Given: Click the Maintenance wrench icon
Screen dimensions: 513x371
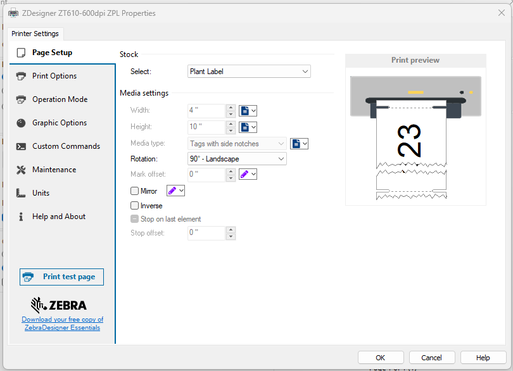Looking at the screenshot, I should [x=21, y=170].
